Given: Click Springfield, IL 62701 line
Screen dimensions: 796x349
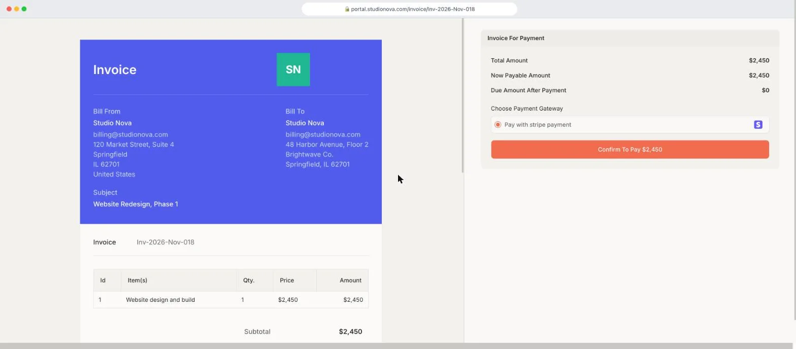Looking at the screenshot, I should [x=317, y=164].
